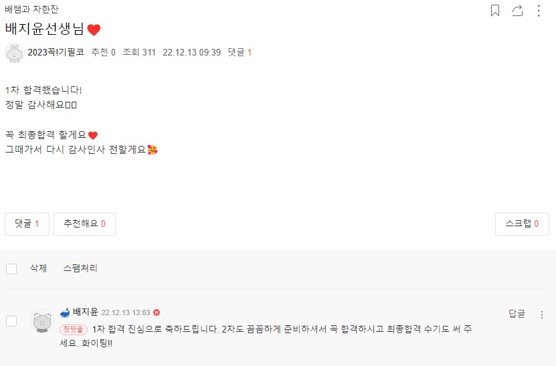This screenshot has width=556, height=366.
Task: Click 답글 to reply to the comment
Action: tap(517, 314)
